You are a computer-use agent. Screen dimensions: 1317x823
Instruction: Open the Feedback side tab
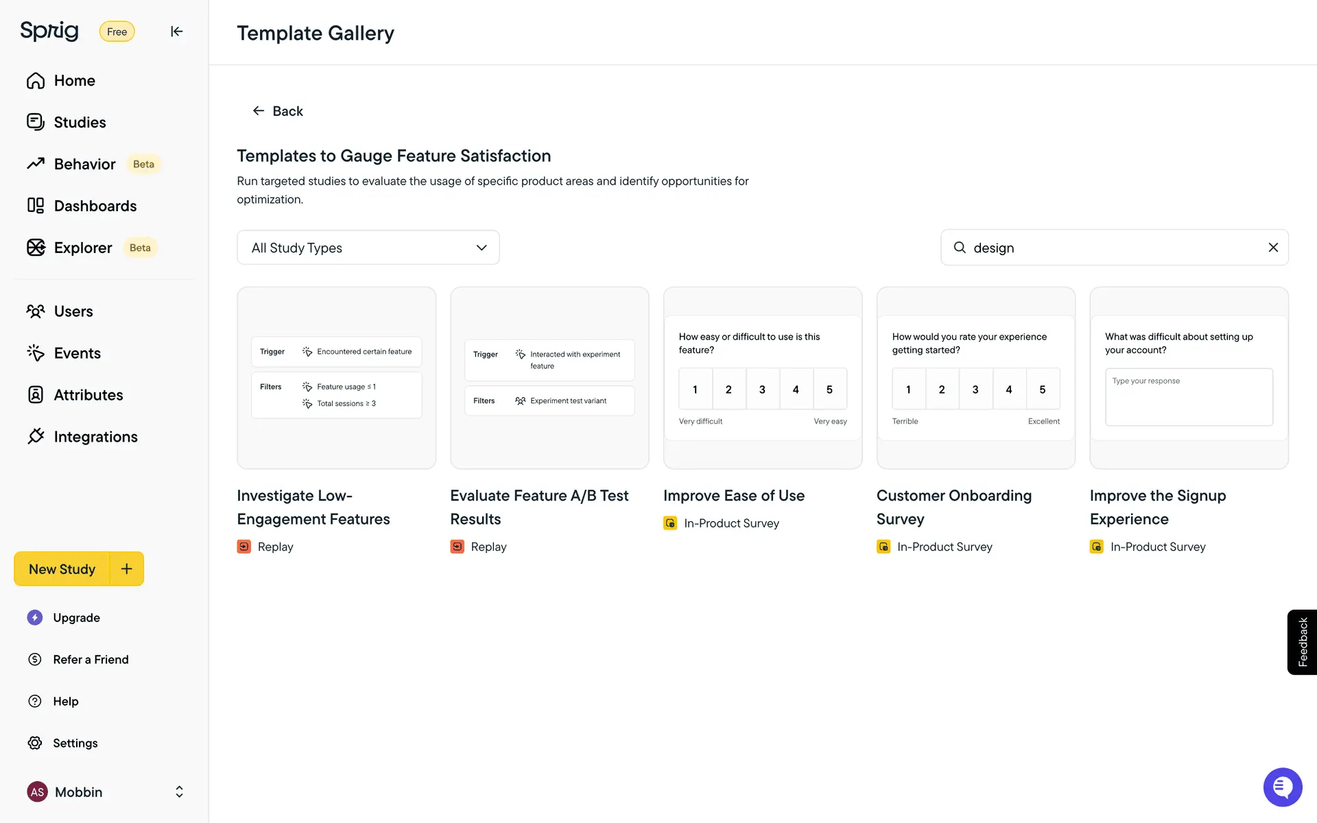[1302, 642]
